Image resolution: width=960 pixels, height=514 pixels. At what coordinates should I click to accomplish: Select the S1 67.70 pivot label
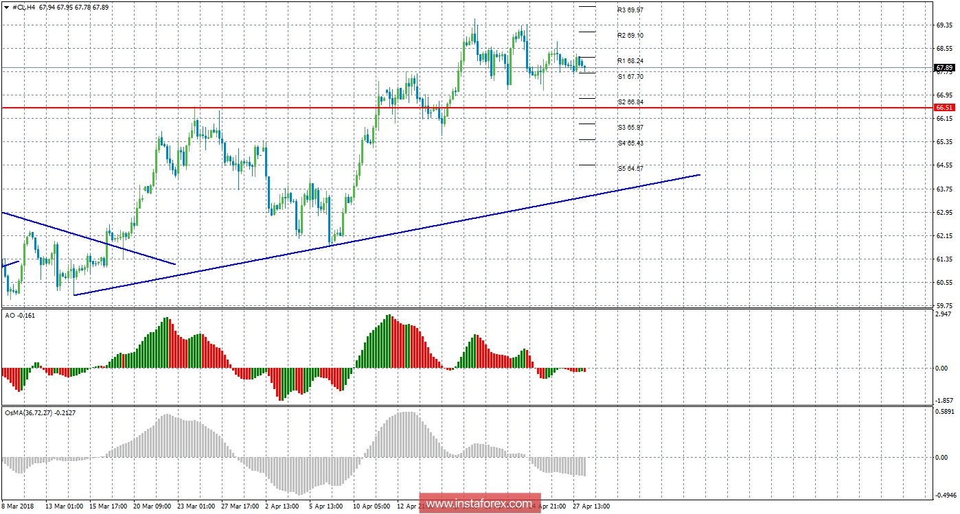(630, 77)
